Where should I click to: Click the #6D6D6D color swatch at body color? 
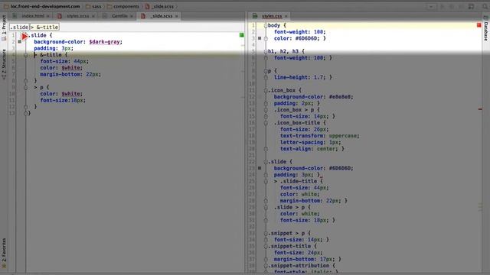[260, 38]
